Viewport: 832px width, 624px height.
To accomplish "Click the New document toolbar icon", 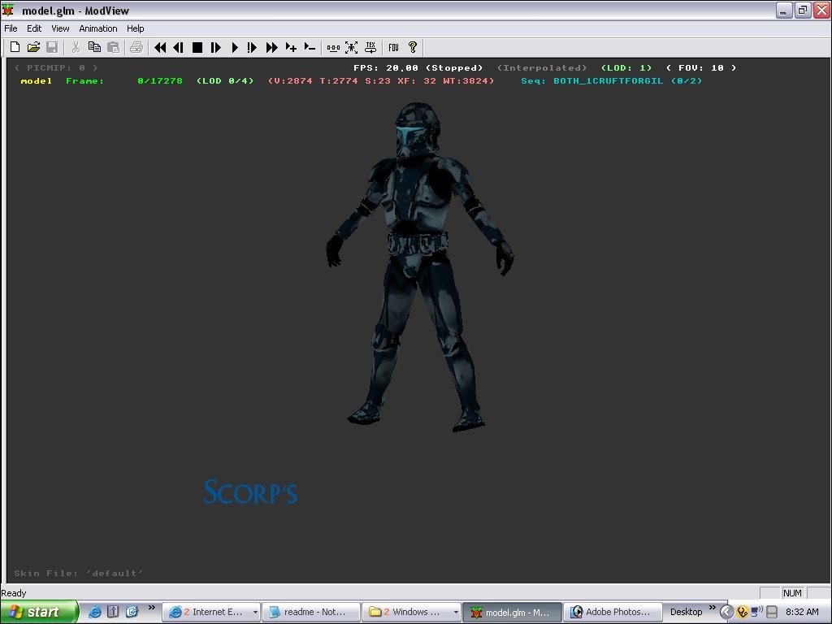I will [x=15, y=48].
